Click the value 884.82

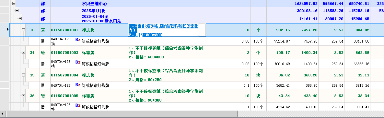coord(362,30)
